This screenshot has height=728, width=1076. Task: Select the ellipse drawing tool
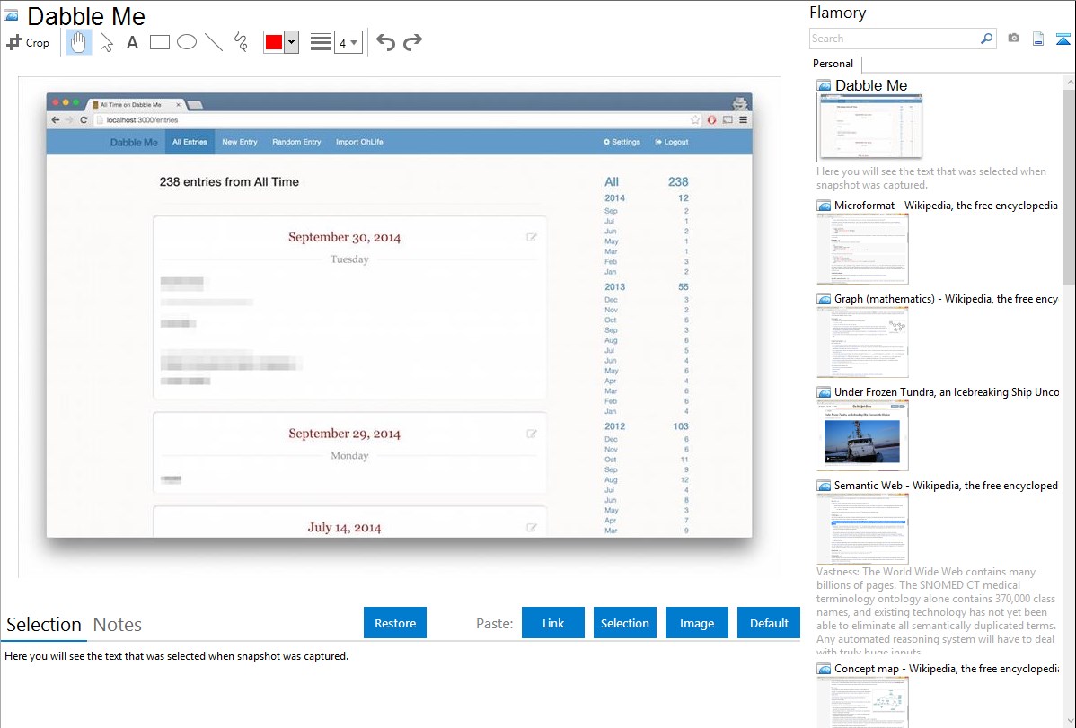(x=187, y=42)
